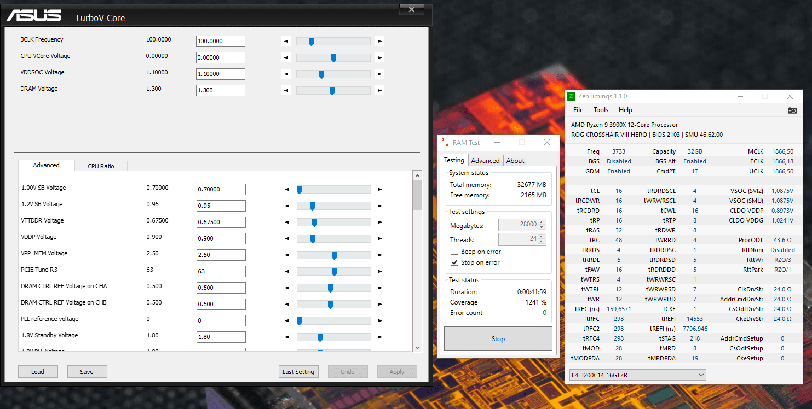
Task: Click the Save profile button
Action: pos(87,372)
